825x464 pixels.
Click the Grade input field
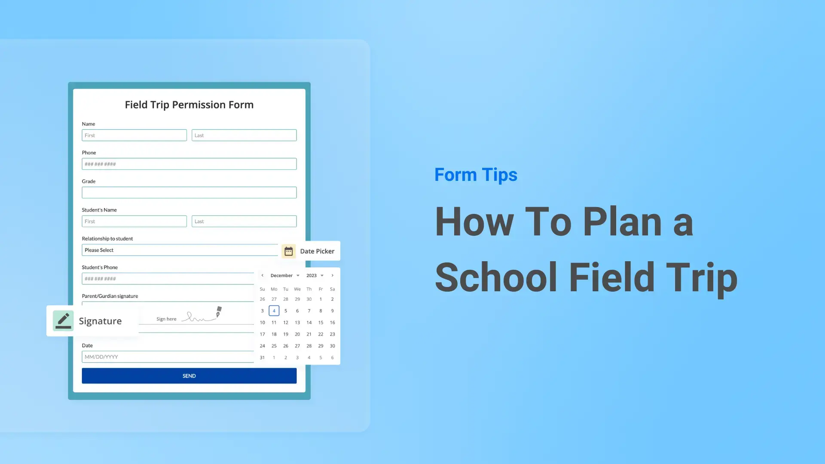(x=189, y=192)
